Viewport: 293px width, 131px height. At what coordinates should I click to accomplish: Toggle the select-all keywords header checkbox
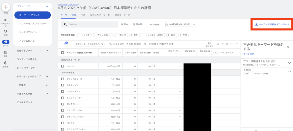(x=63, y=53)
